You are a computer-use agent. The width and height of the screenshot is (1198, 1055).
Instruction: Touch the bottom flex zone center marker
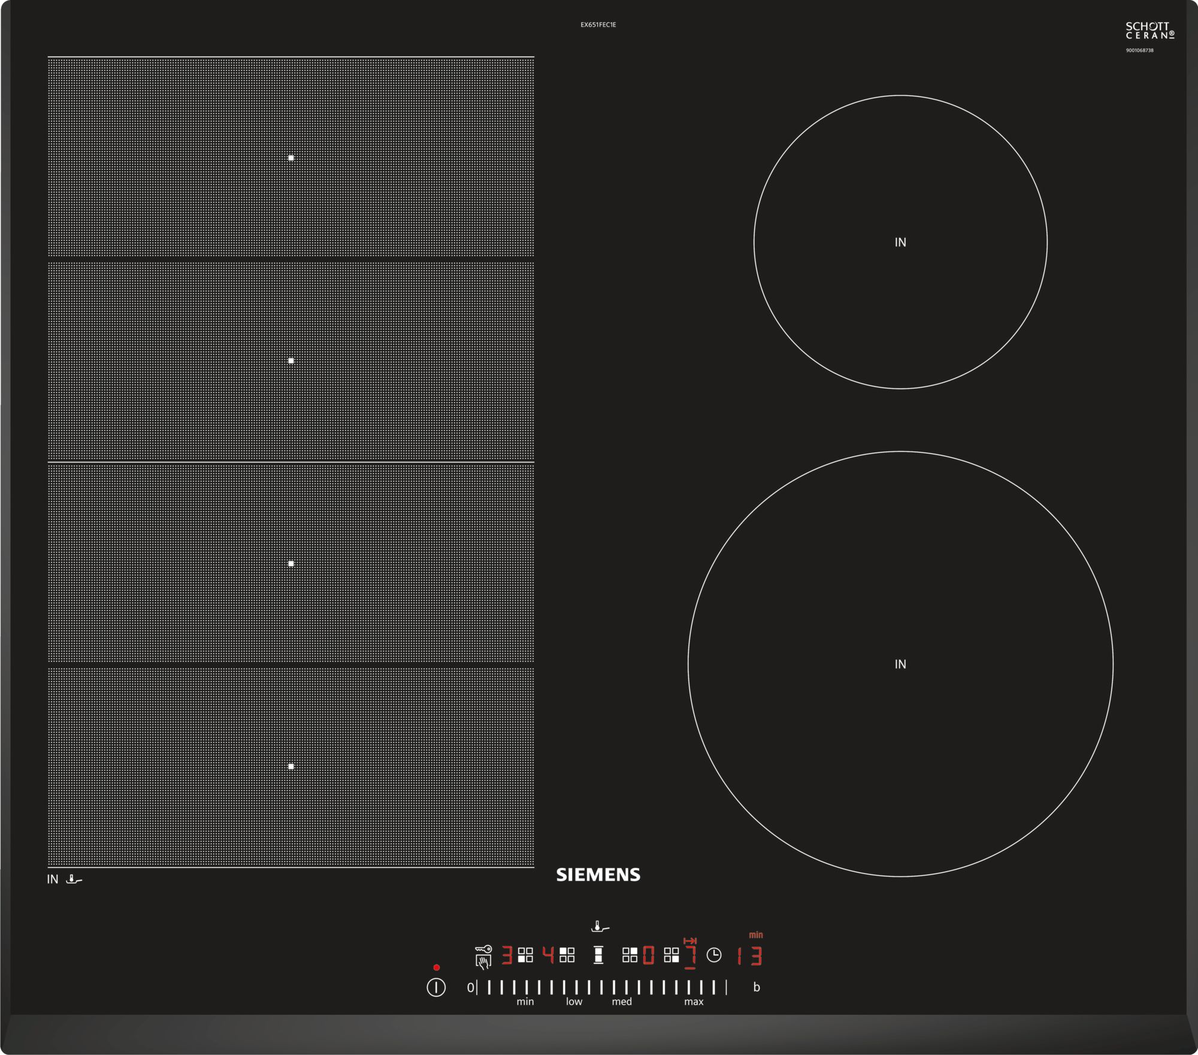(x=291, y=766)
